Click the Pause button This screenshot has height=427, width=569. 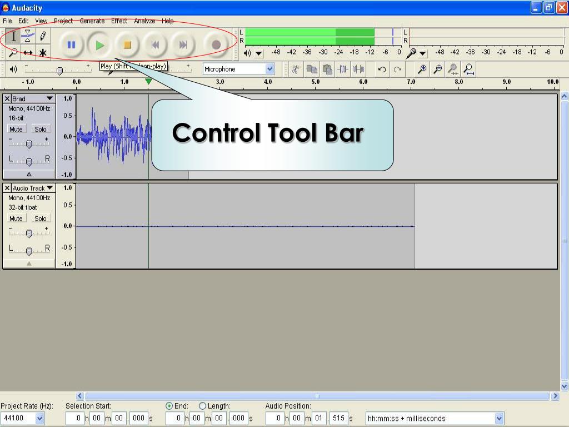click(x=71, y=44)
